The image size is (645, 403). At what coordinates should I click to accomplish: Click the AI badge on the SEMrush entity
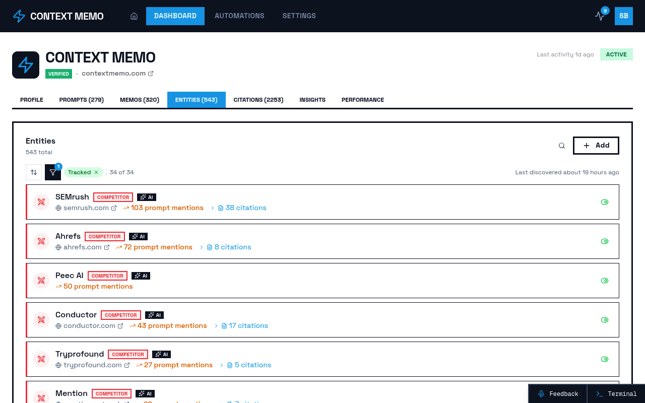(x=146, y=197)
